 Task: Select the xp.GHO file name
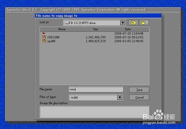[51, 41]
